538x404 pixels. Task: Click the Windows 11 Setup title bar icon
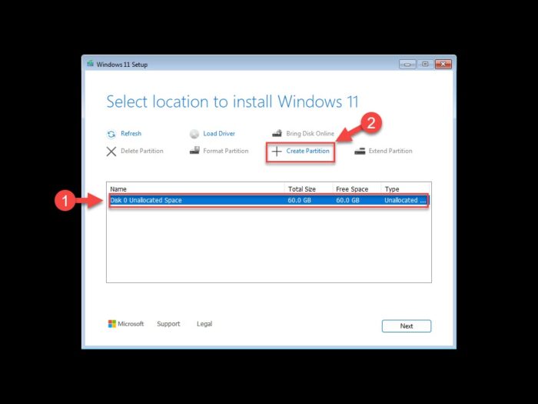90,64
